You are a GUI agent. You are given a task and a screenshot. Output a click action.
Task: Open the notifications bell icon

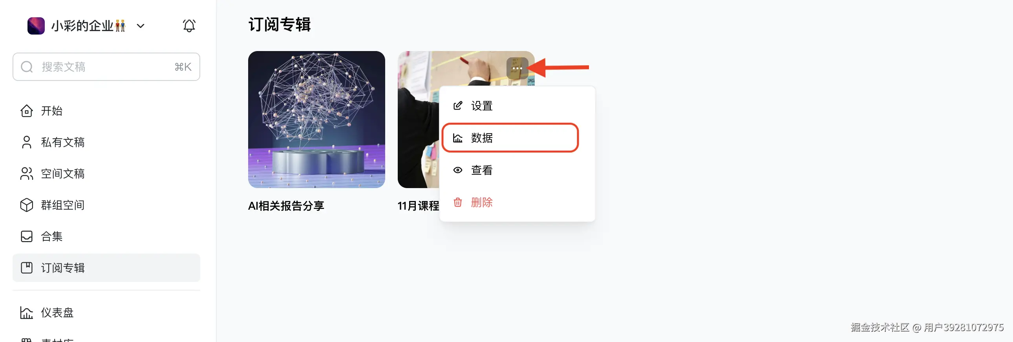[189, 26]
